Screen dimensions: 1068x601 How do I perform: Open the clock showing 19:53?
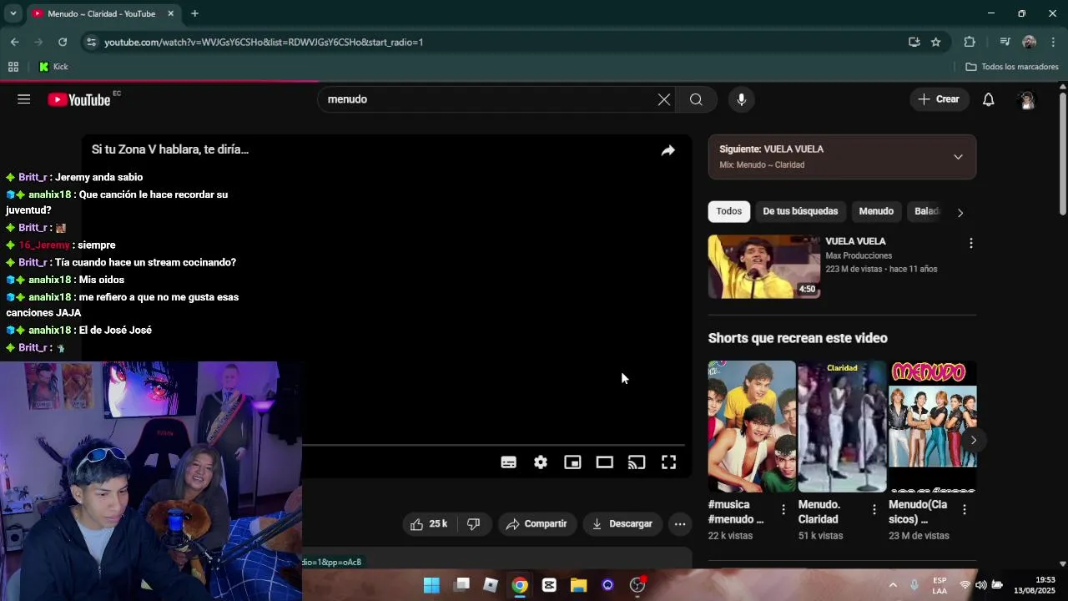(1035, 585)
